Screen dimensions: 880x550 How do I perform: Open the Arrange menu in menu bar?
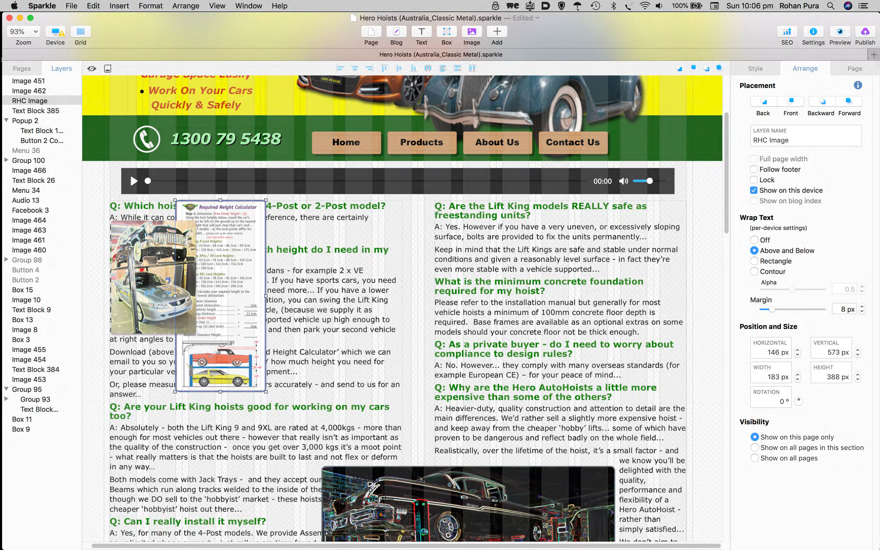tap(185, 6)
